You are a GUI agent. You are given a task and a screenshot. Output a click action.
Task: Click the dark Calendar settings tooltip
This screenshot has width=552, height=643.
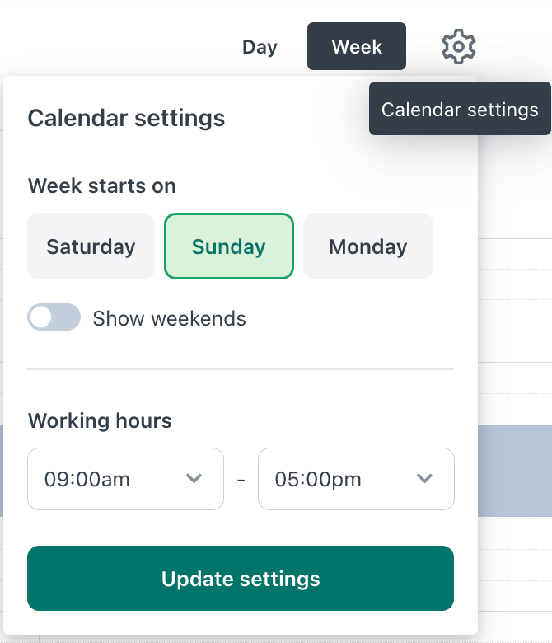click(460, 110)
